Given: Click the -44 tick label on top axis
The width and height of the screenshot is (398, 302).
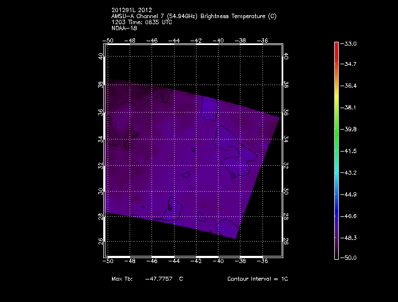Looking at the screenshot, I should coord(175,41).
